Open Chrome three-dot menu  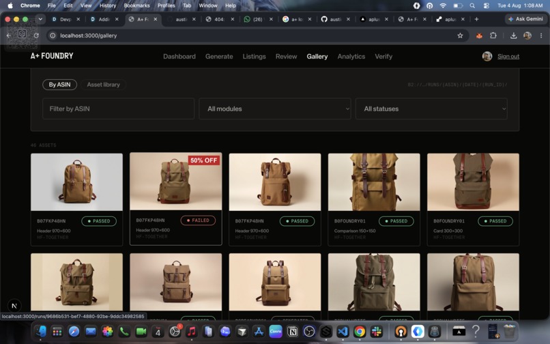[x=541, y=35]
